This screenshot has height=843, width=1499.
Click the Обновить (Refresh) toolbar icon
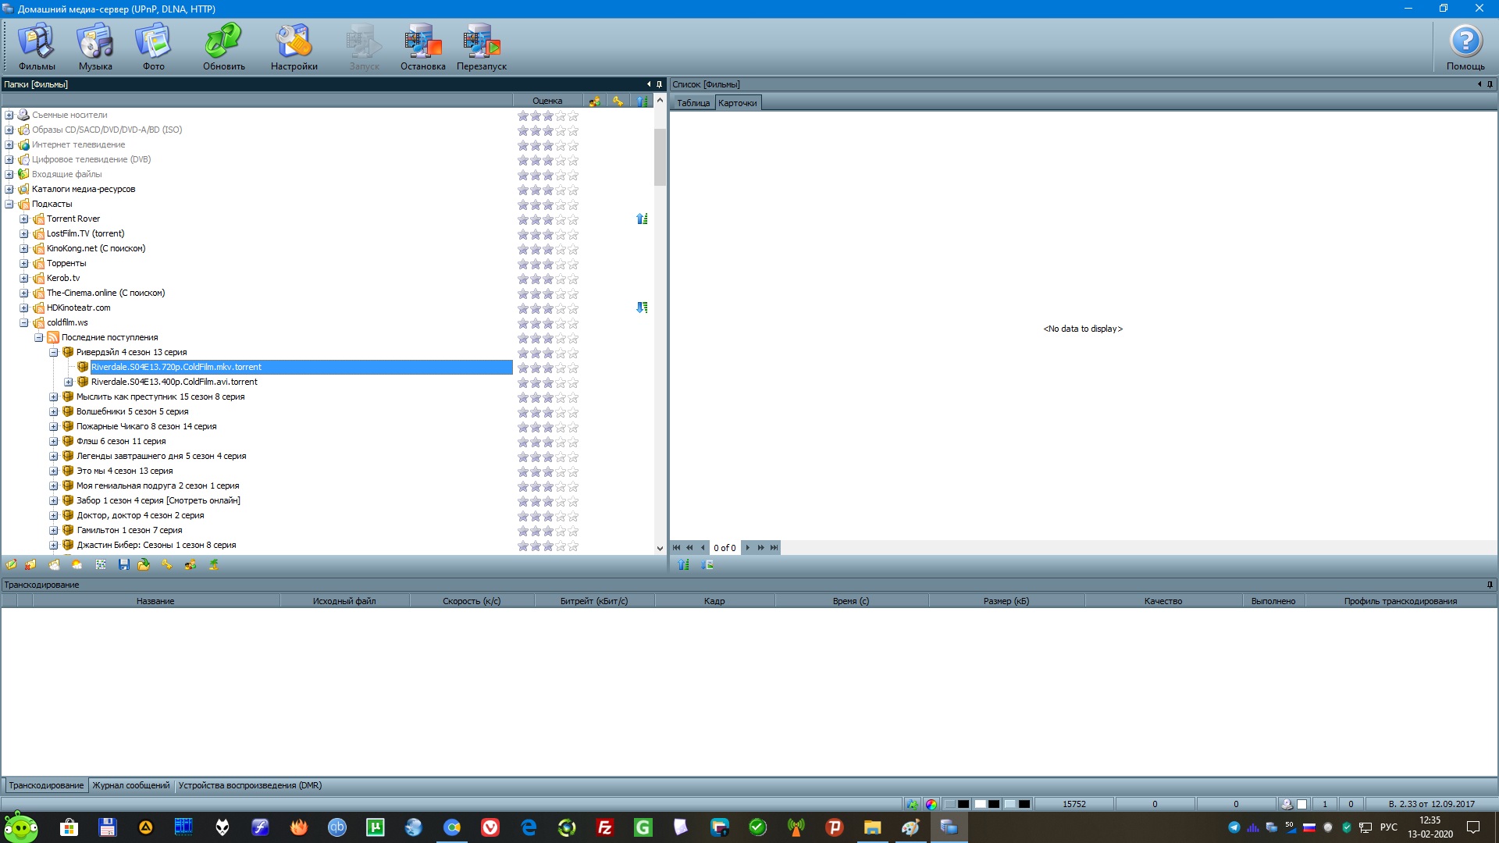(224, 47)
